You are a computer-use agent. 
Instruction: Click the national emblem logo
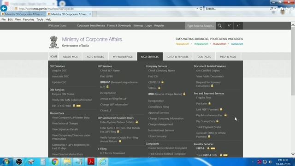pyautogui.click(x=54, y=42)
